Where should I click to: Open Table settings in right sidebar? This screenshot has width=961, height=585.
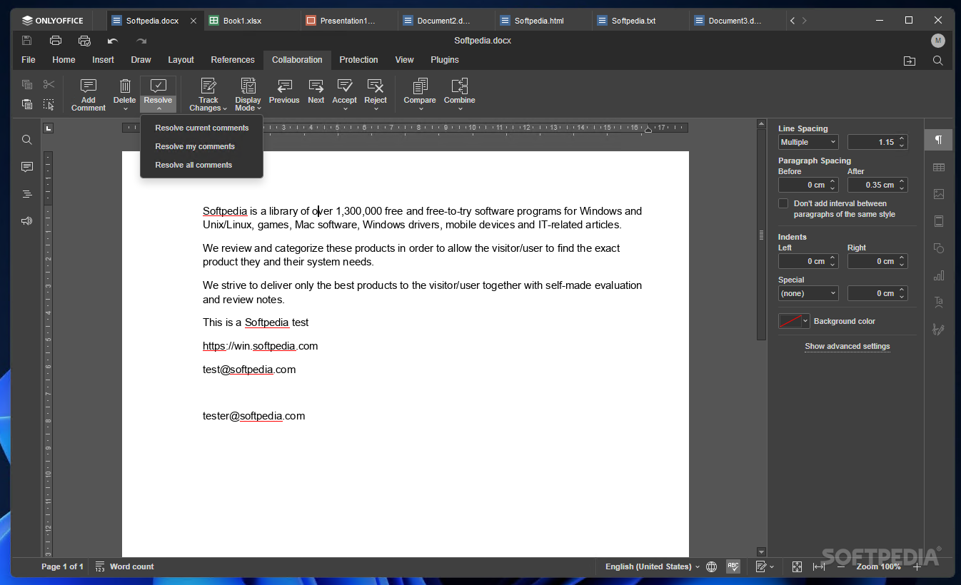[939, 167]
